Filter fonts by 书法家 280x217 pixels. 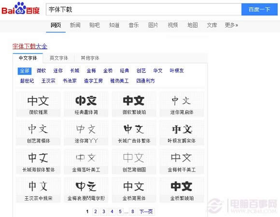tap(70, 81)
